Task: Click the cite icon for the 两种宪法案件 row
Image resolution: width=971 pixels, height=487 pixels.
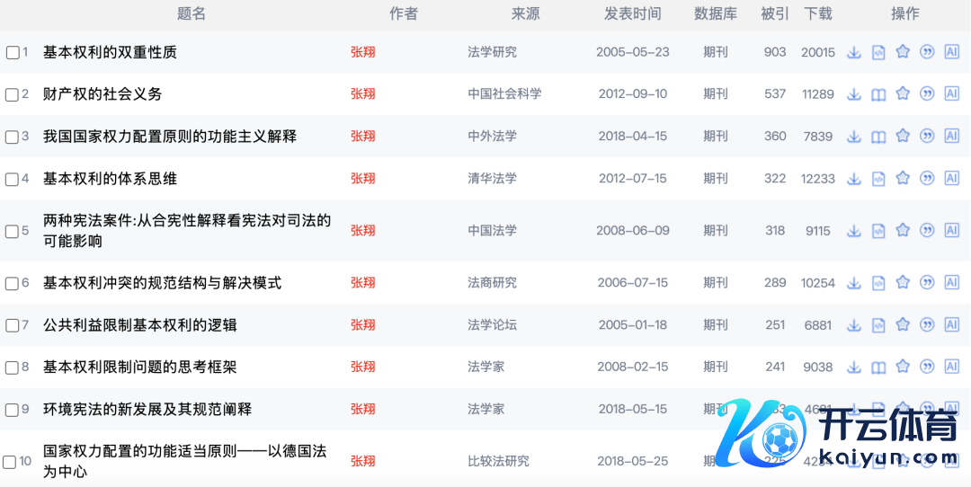Action: [927, 230]
